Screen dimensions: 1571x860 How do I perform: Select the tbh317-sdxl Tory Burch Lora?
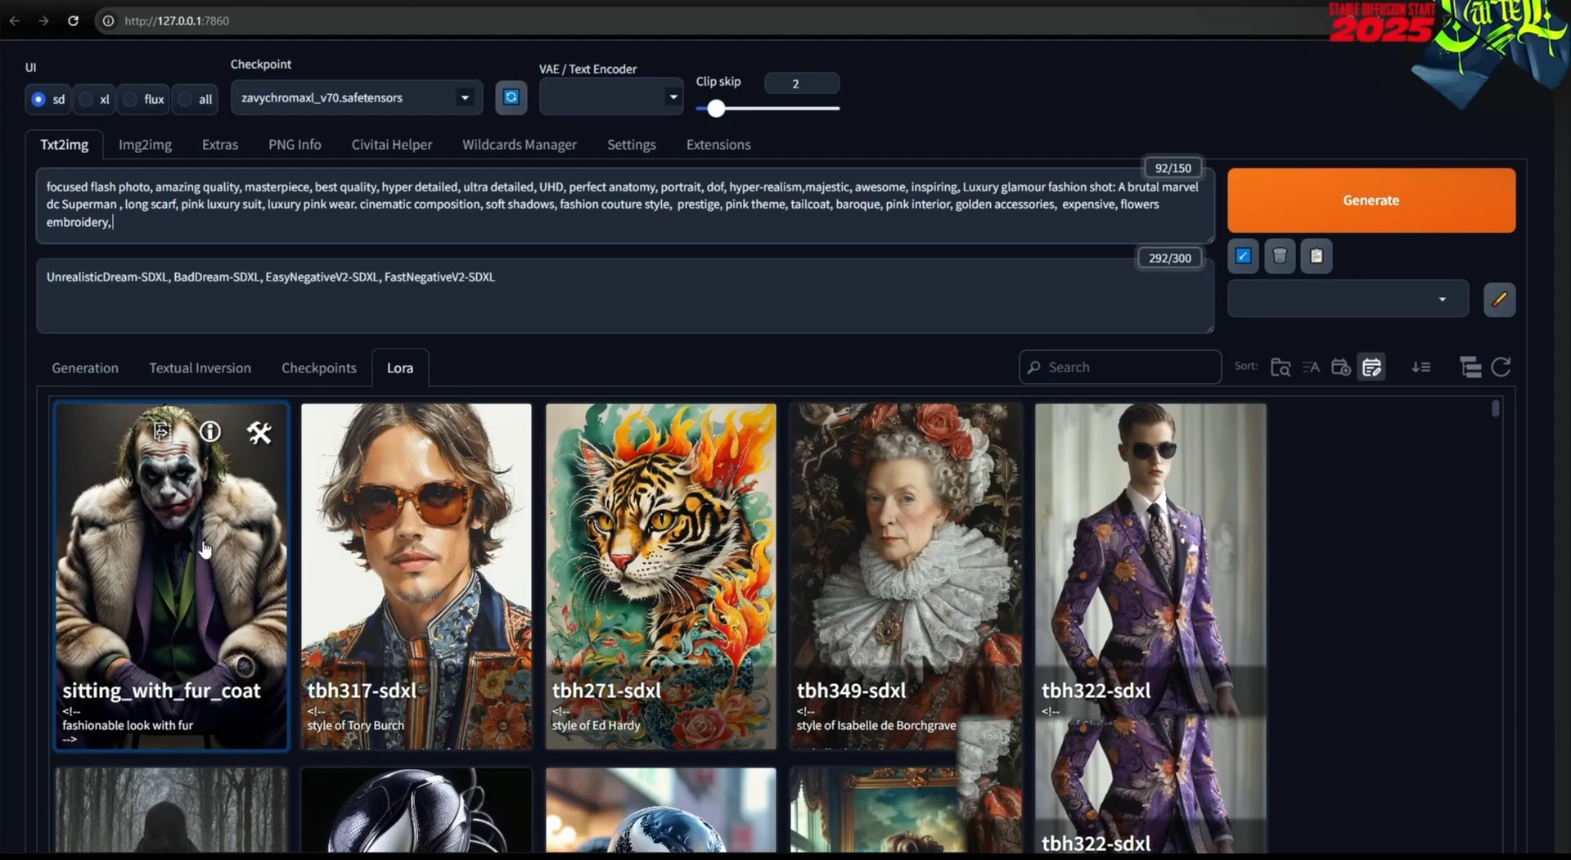click(x=416, y=576)
